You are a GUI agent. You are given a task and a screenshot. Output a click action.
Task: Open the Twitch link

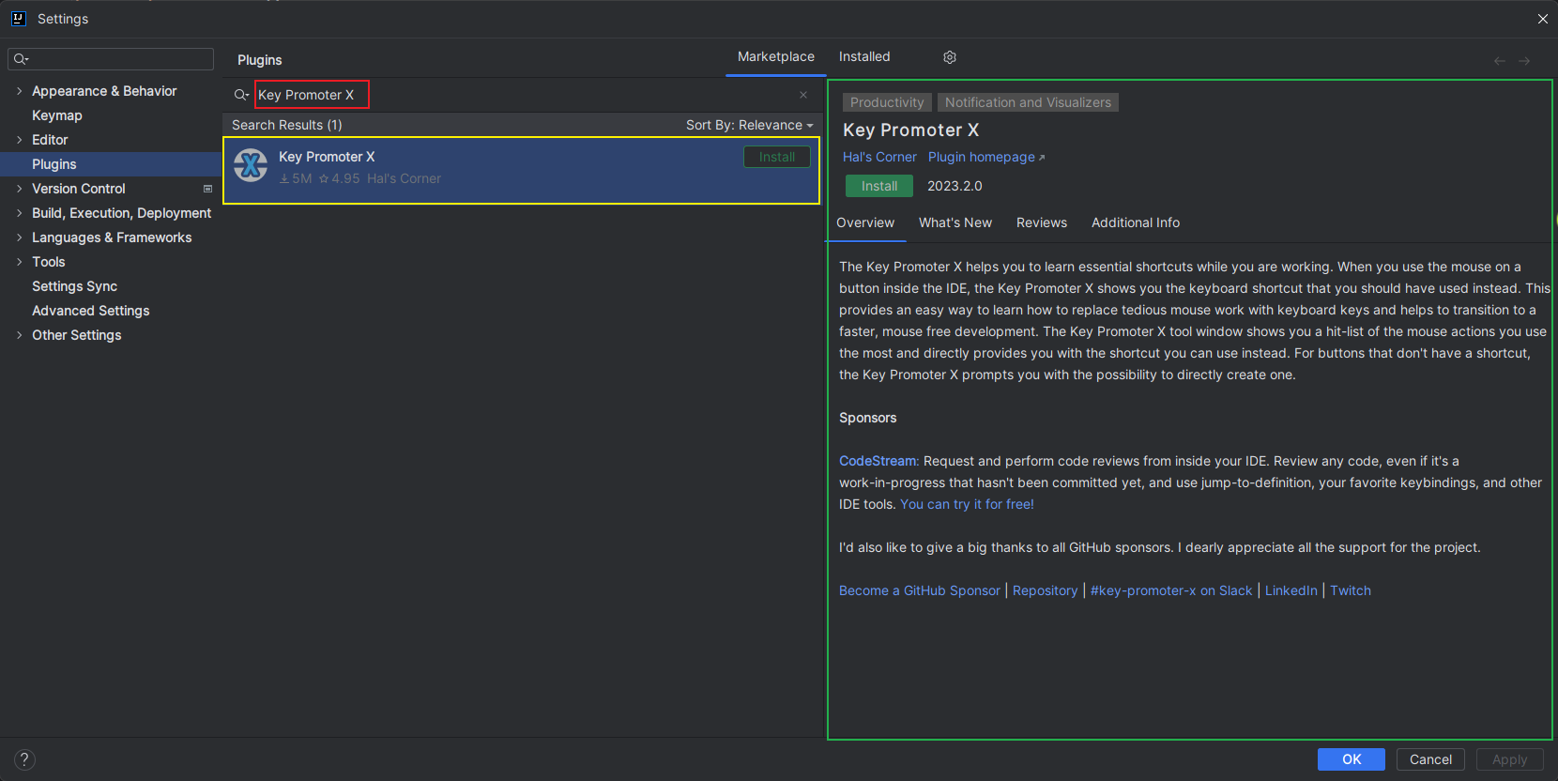click(x=1351, y=590)
